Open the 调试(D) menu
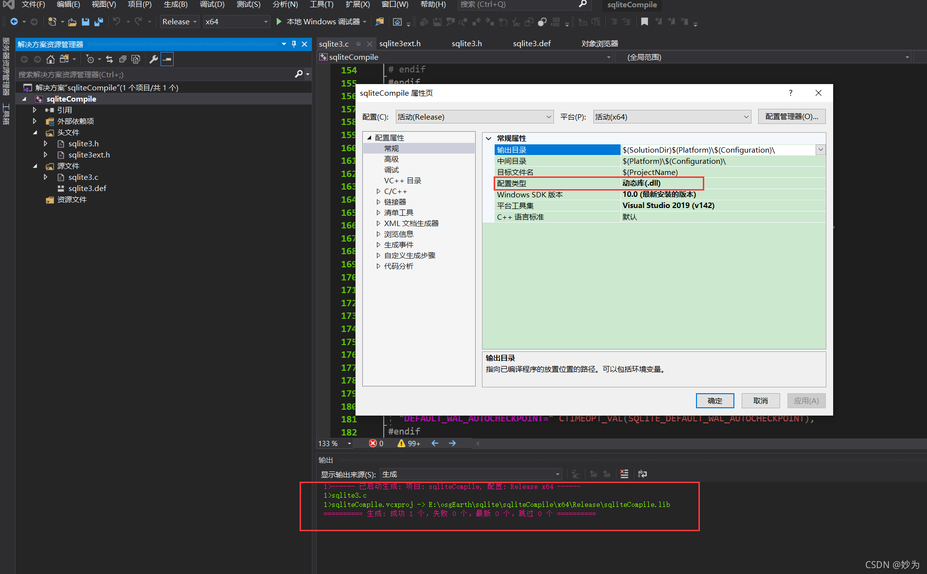The height and width of the screenshot is (574, 927). (x=212, y=4)
